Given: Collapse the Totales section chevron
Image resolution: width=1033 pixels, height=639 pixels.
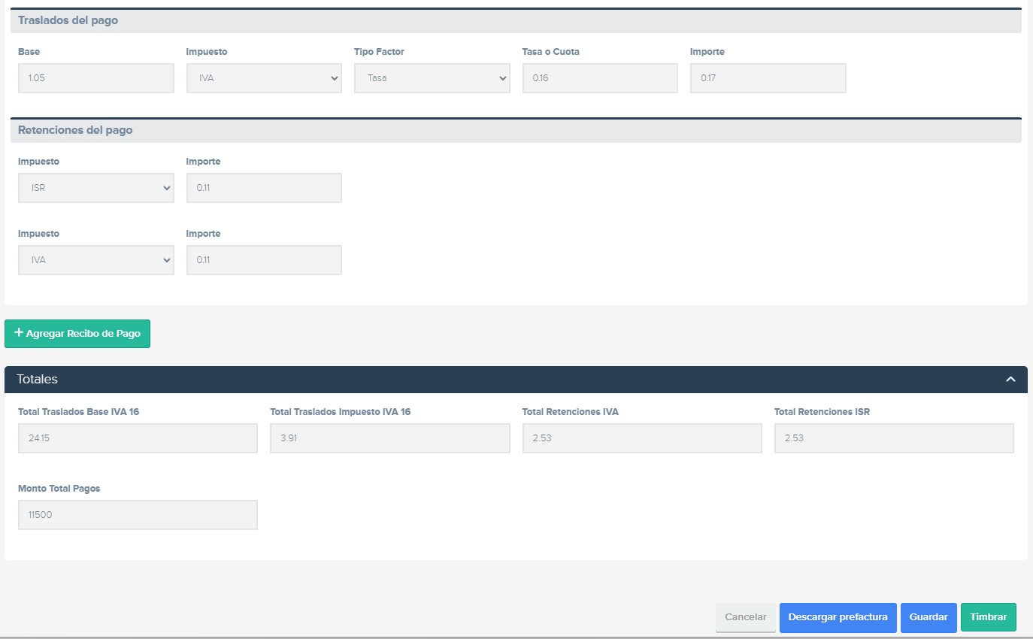Looking at the screenshot, I should tap(1010, 380).
